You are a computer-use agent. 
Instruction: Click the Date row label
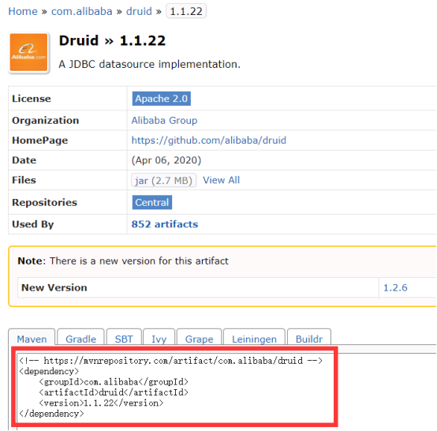[24, 160]
